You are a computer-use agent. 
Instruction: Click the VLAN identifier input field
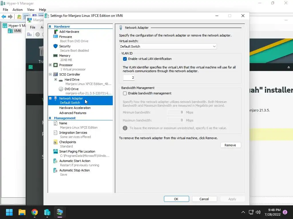coord(129,78)
